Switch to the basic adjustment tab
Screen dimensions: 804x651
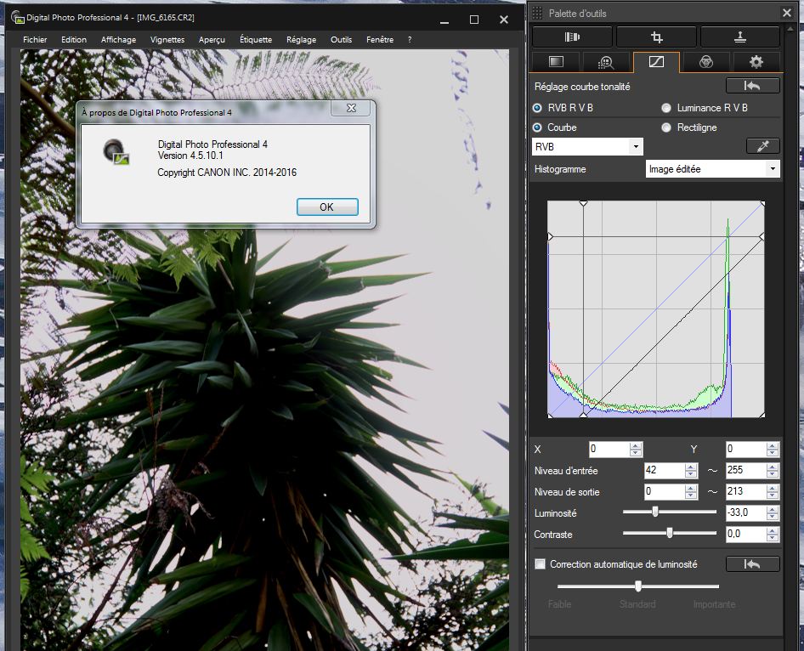click(556, 62)
